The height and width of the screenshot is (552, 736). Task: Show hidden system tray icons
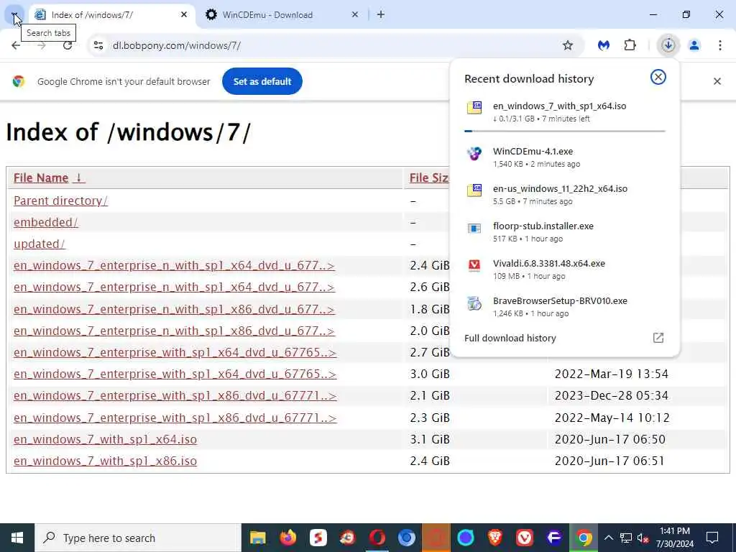coord(608,538)
